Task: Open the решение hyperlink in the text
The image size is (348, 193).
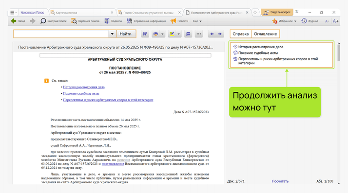Action: [123, 160]
